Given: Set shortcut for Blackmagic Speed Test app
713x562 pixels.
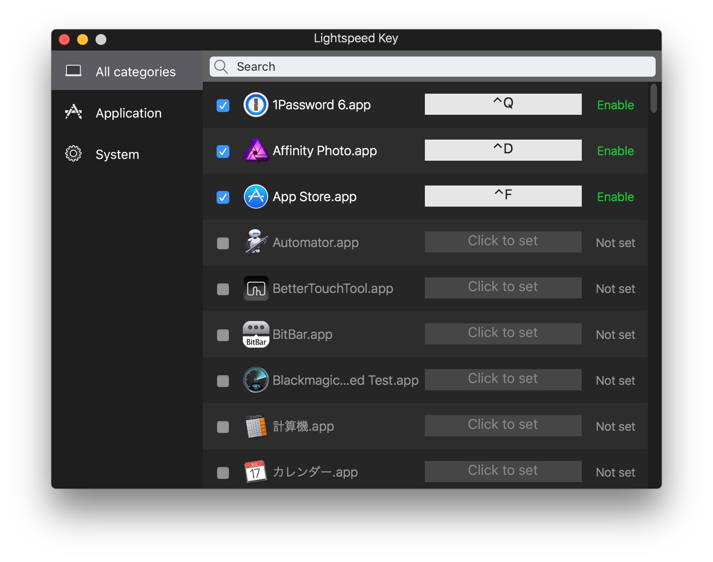Looking at the screenshot, I should pyautogui.click(x=503, y=380).
